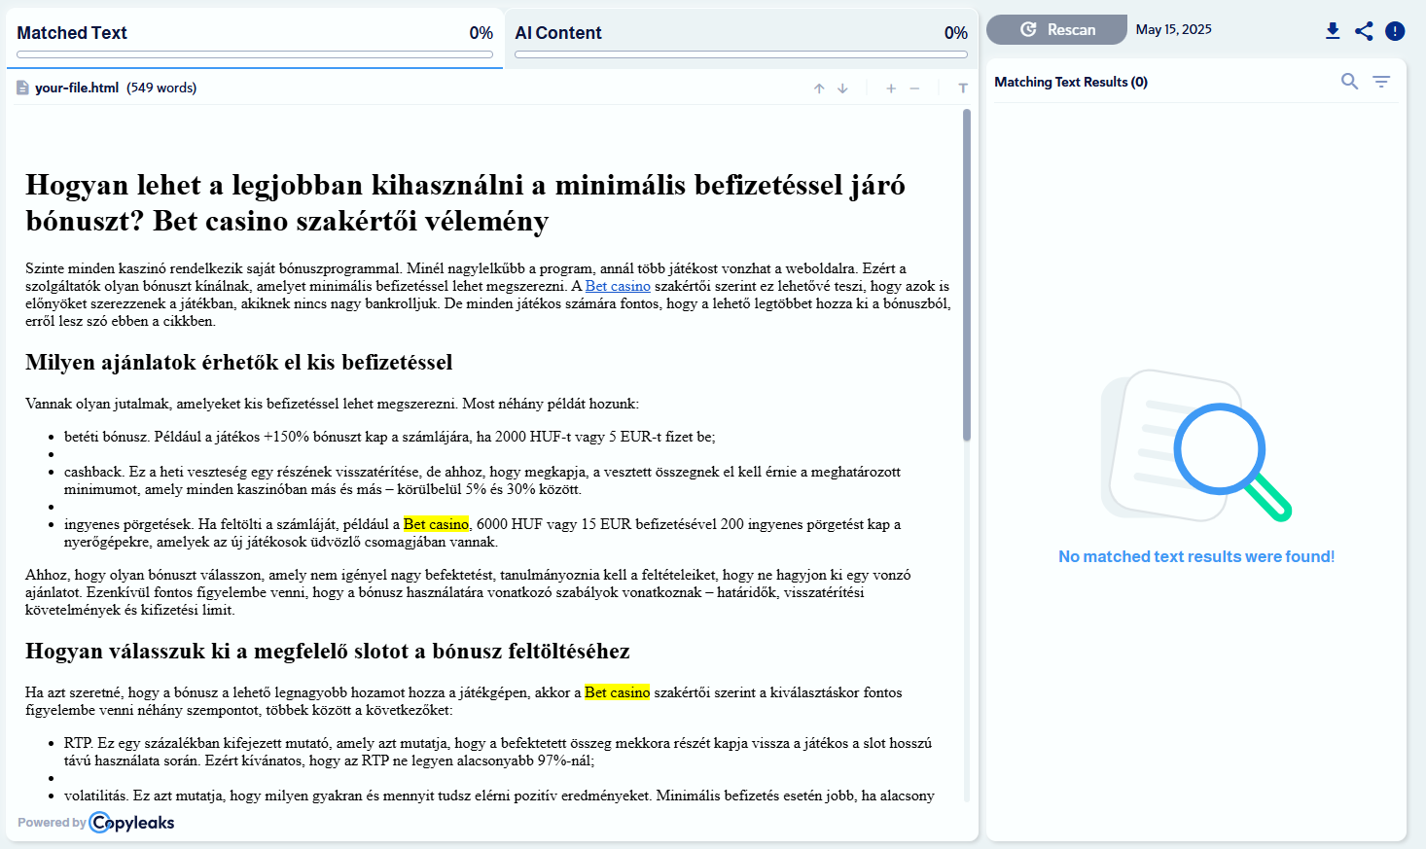
Task: Click the Matched Text 0% value
Action: (x=481, y=33)
